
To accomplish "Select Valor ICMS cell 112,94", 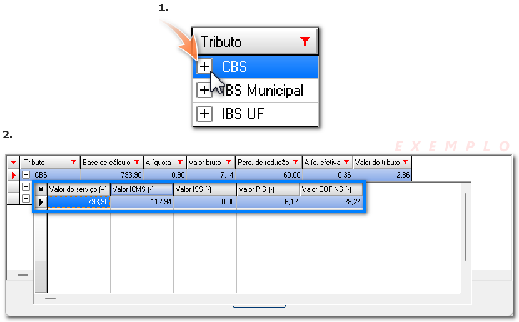I will click(142, 202).
